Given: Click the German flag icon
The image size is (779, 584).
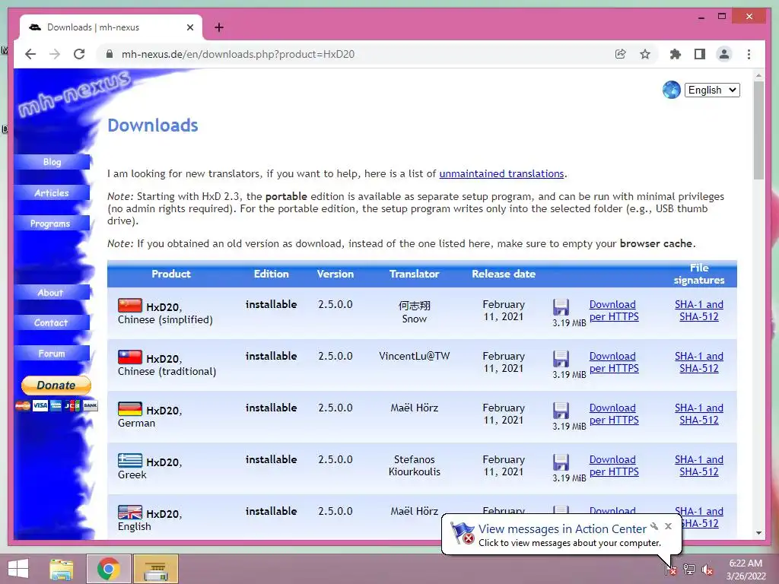Looking at the screenshot, I should 129,408.
